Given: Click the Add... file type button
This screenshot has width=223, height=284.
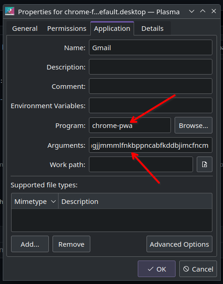Looking at the screenshot, I should [30, 244].
